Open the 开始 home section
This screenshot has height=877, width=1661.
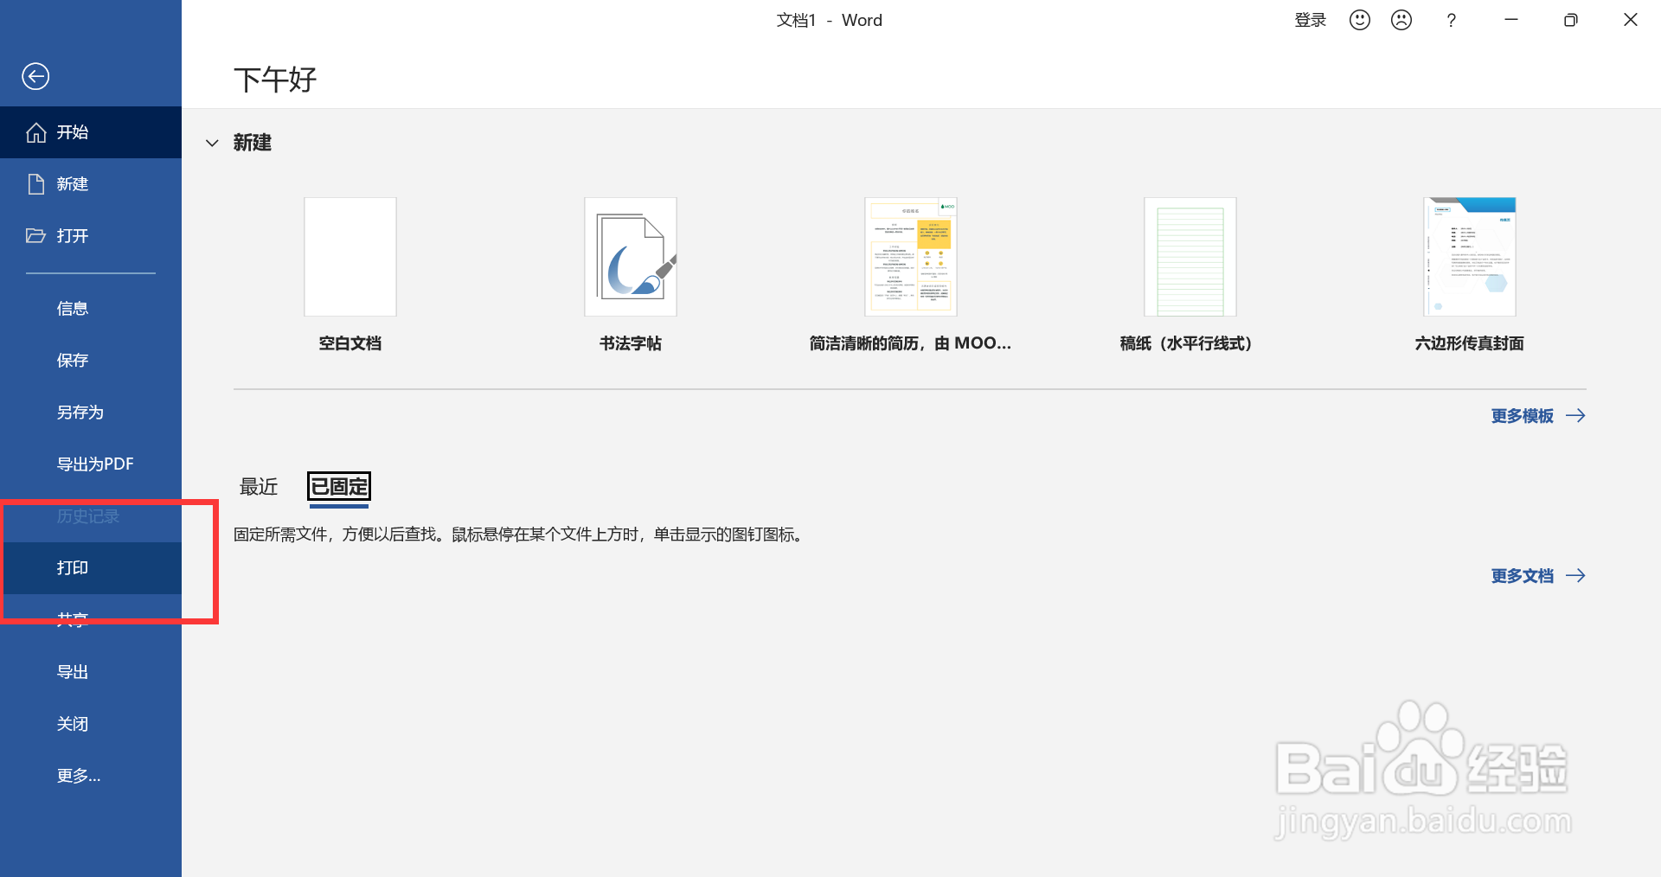72,131
